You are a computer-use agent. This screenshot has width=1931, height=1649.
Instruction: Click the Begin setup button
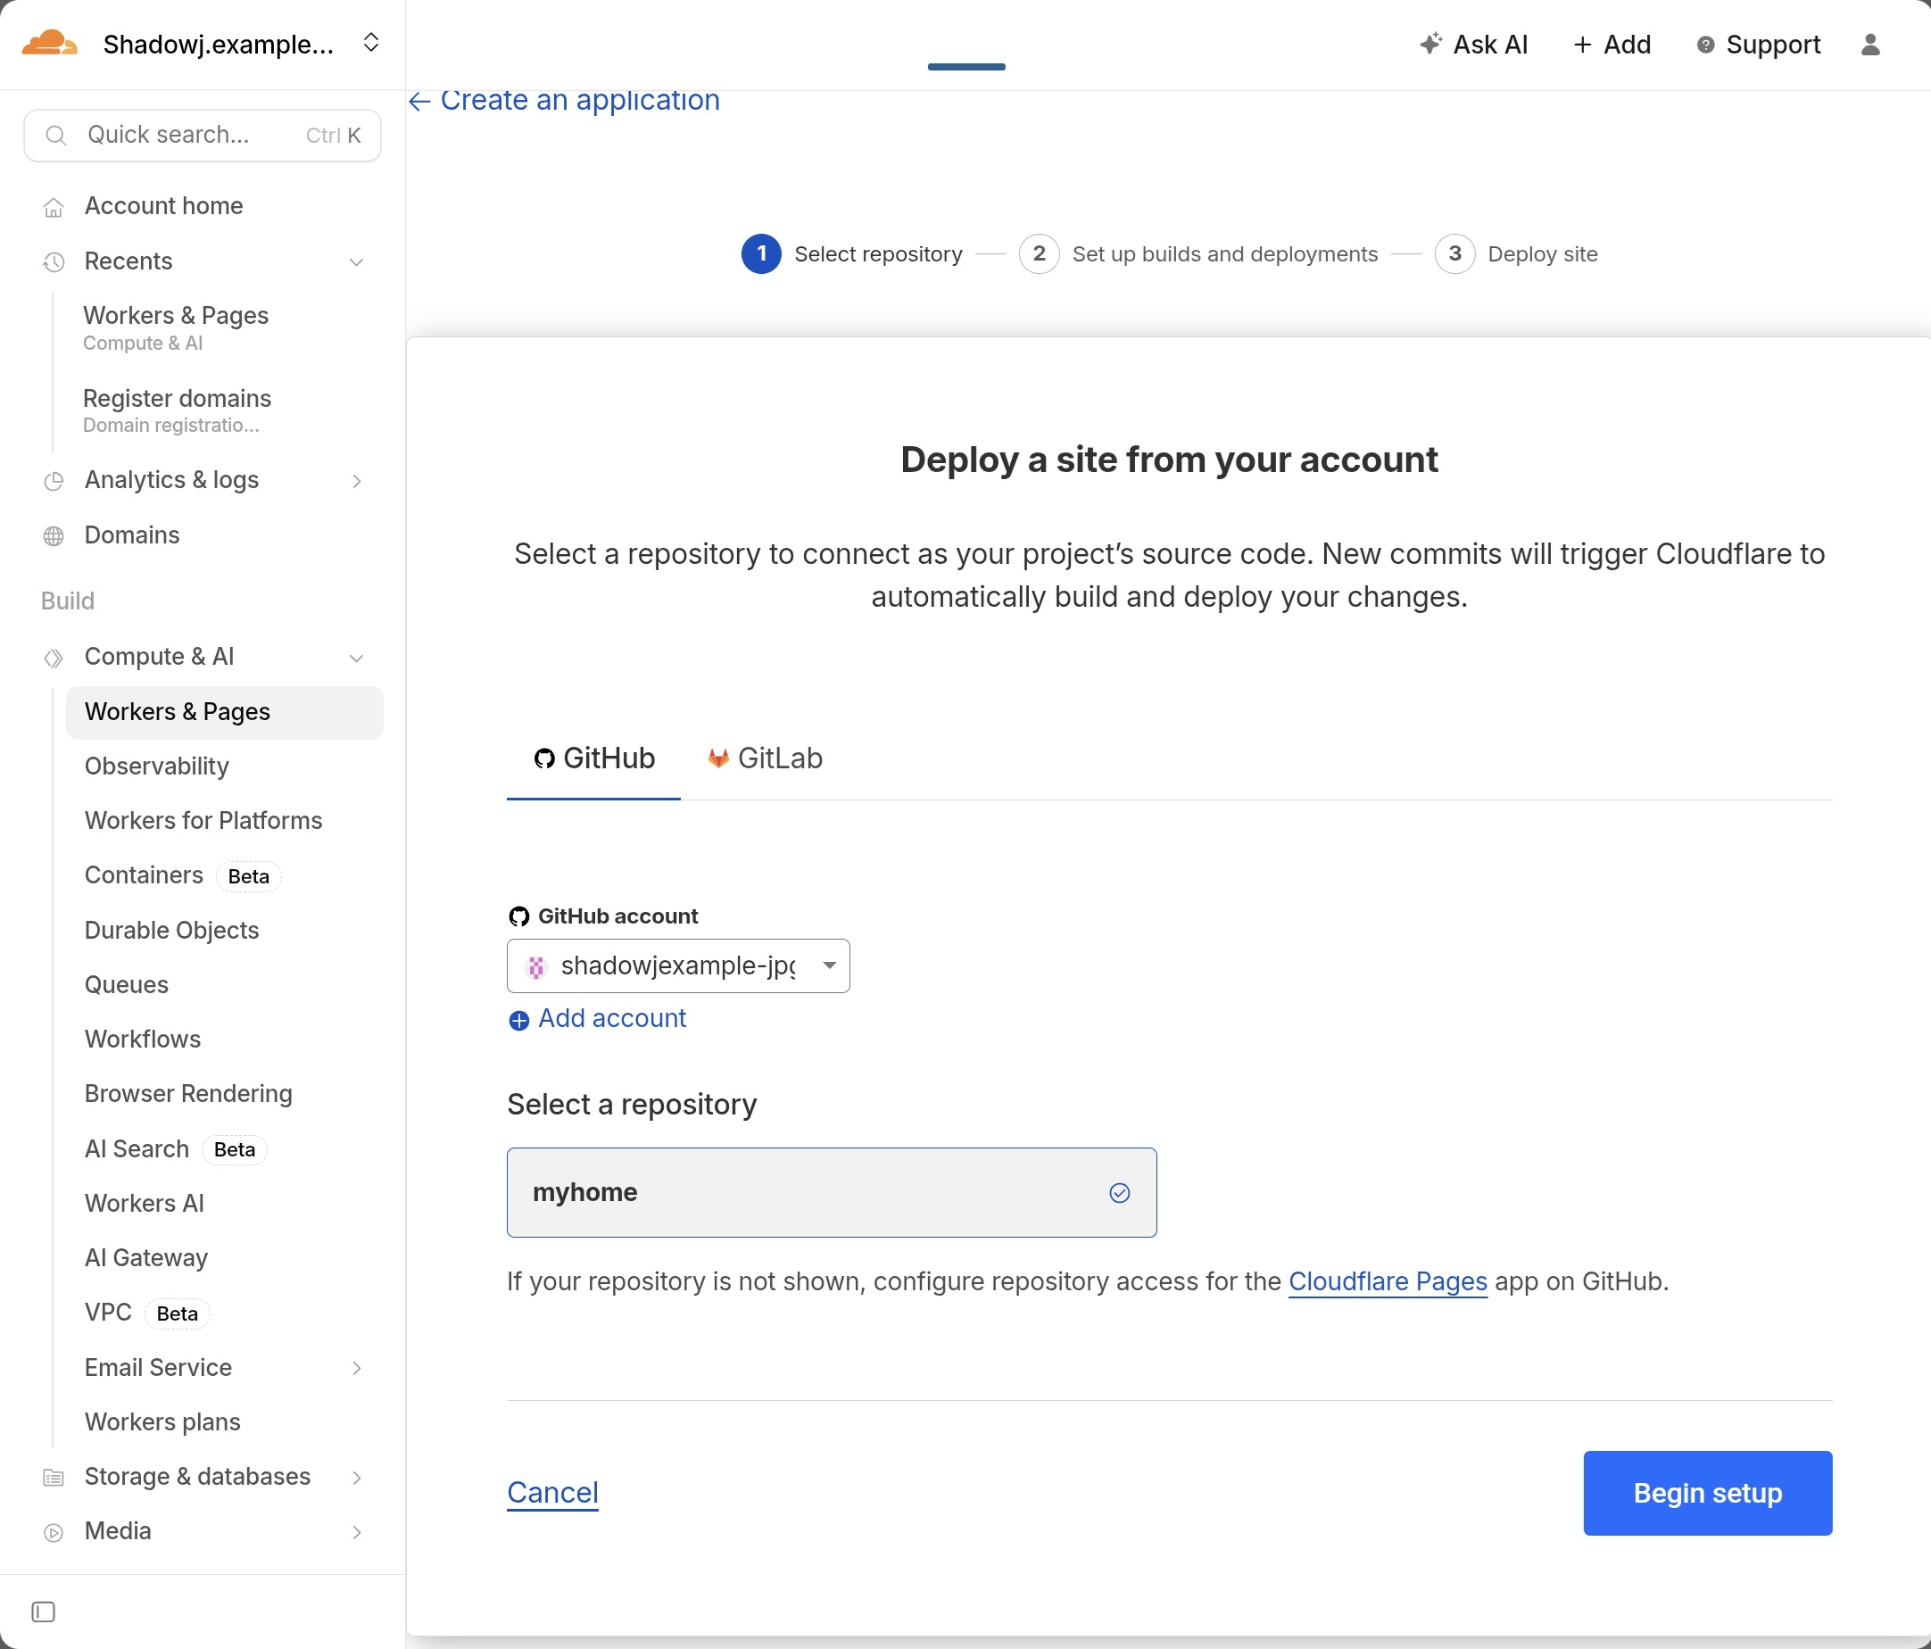[x=1706, y=1492]
